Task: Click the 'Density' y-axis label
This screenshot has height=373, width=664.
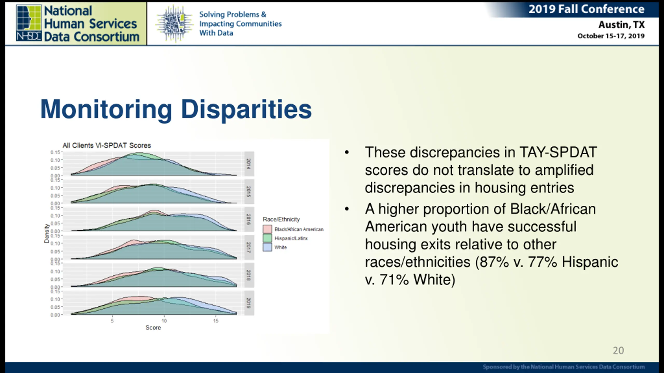Action: tap(47, 233)
